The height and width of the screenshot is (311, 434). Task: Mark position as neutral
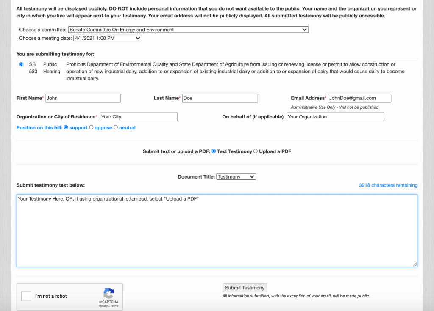point(116,127)
